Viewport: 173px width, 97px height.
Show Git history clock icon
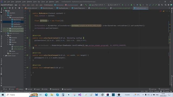pyautogui.click(x=159, y=5)
